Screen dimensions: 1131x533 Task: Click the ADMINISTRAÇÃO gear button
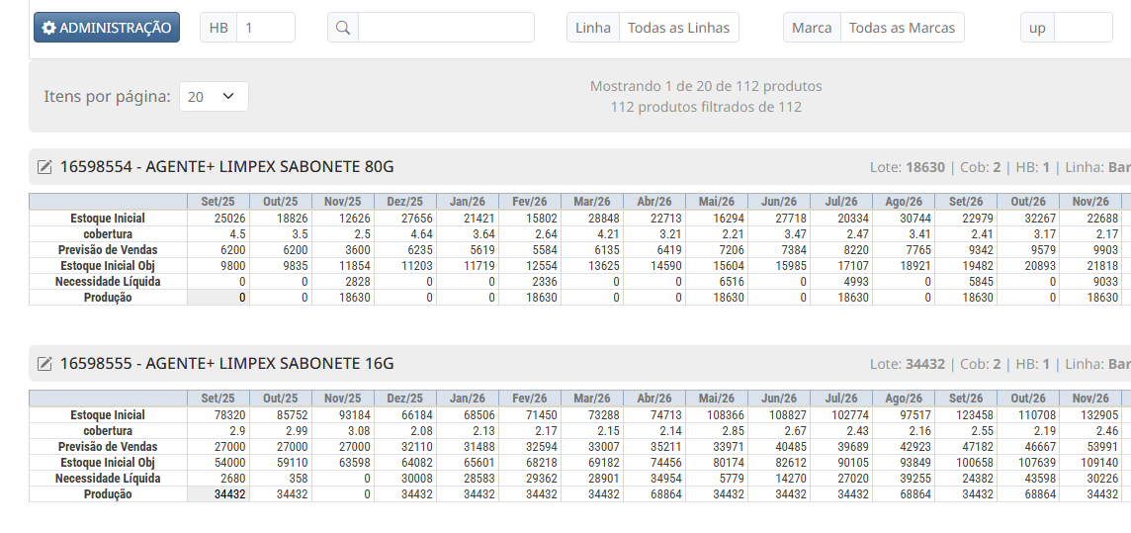(x=107, y=28)
